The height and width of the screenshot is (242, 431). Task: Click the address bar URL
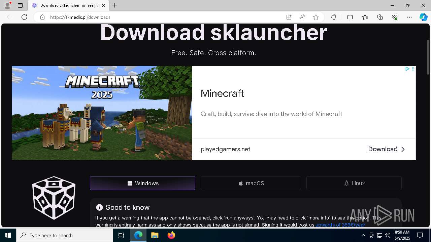(x=80, y=17)
